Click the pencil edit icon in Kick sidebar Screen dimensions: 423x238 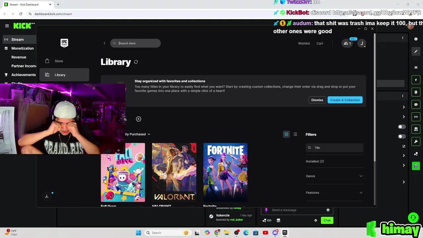coord(416,51)
